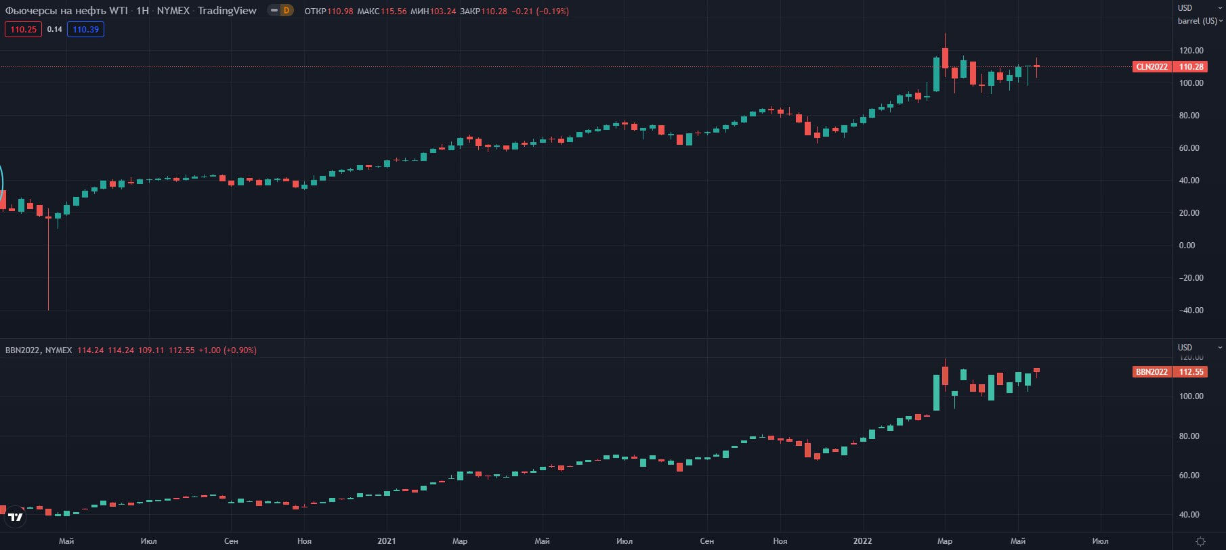This screenshot has width=1226, height=550.
Task: Open chart settings via the gear icon
Action: (x=1200, y=541)
